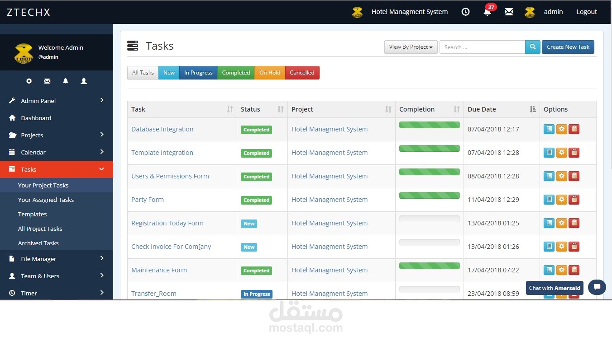Go to Dashboard in sidebar

pos(57,118)
